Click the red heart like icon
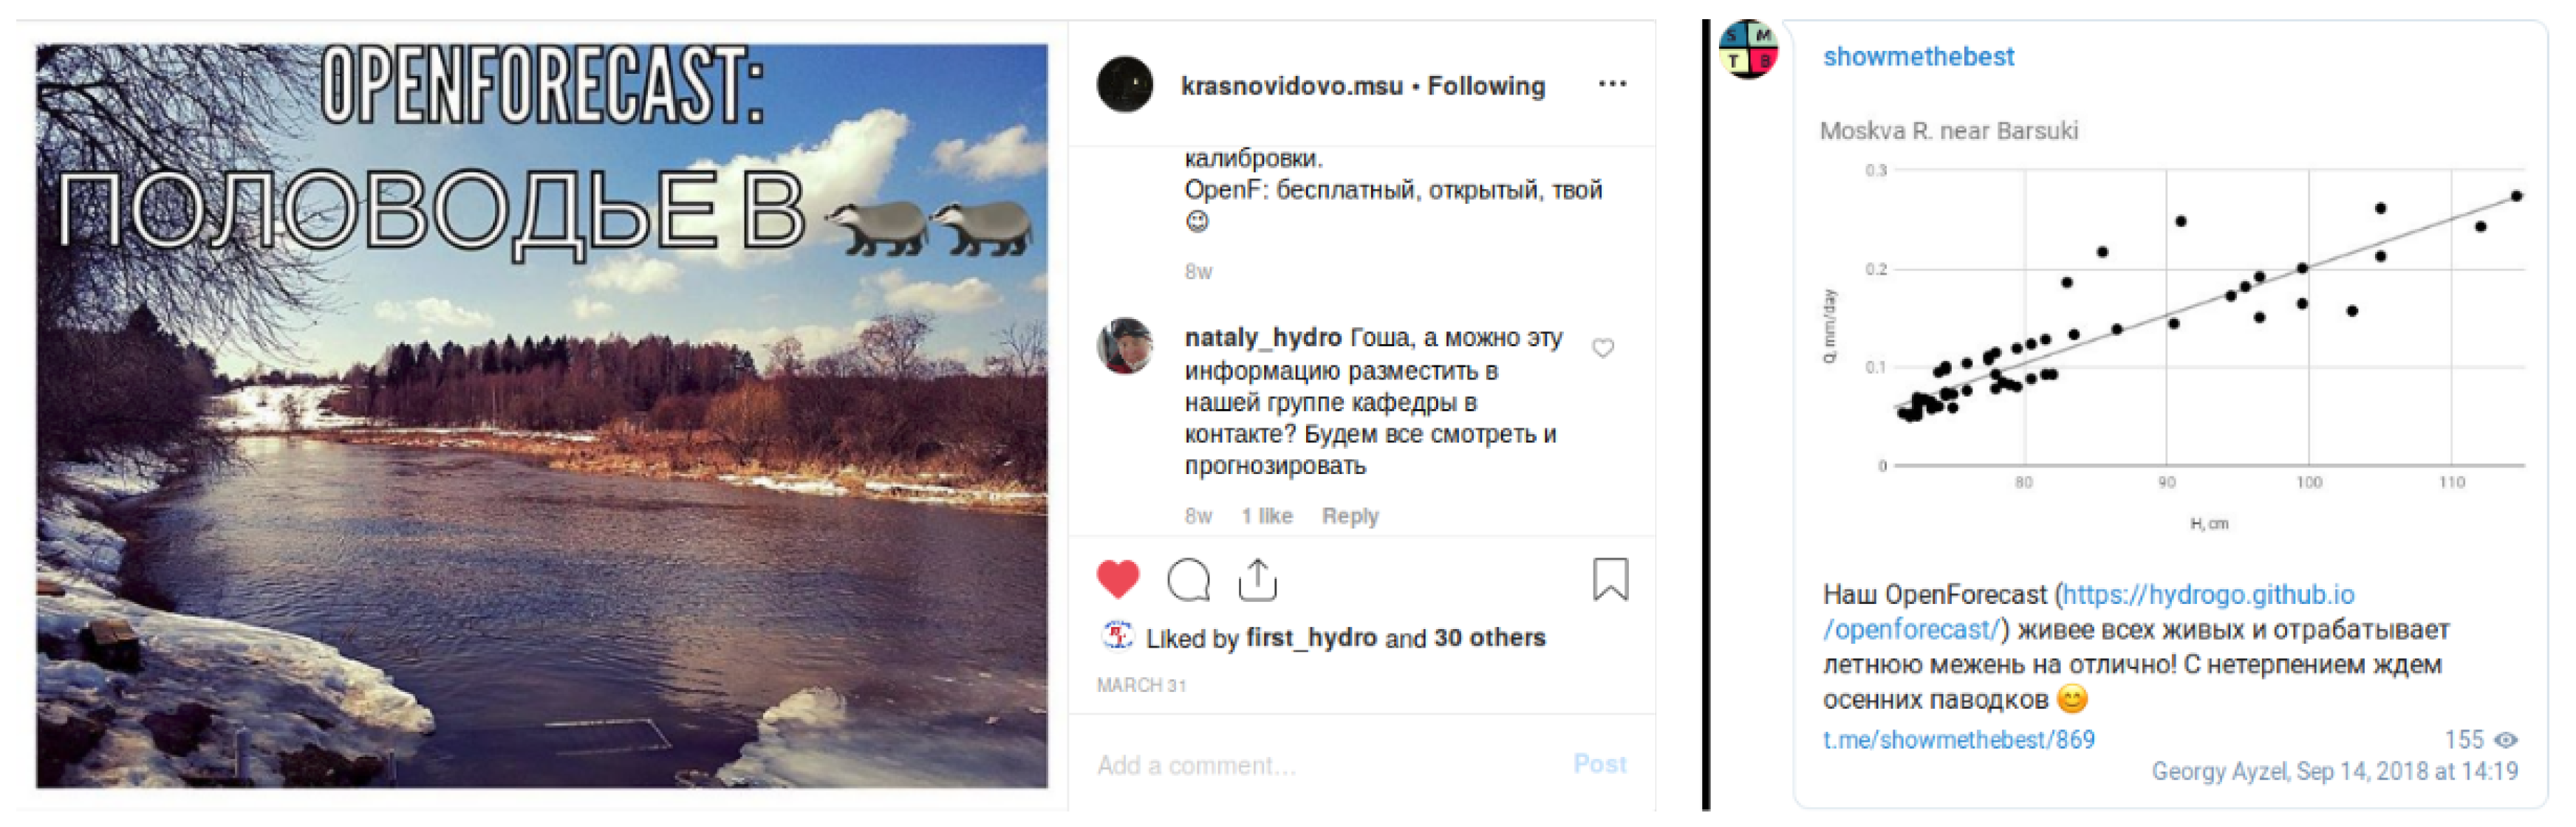2576x827 pixels. coord(1117,579)
